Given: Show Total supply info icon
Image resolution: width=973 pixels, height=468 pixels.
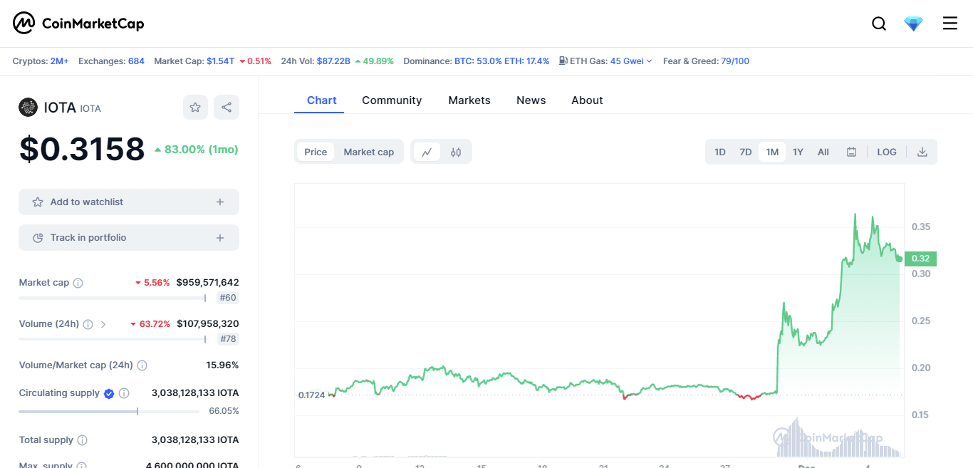Looking at the screenshot, I should pyautogui.click(x=83, y=440).
